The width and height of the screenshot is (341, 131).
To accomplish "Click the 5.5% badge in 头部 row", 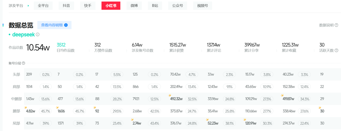I will click(117, 74).
